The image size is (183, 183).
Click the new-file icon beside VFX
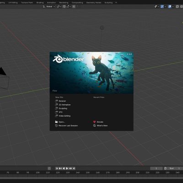coord(56,112)
